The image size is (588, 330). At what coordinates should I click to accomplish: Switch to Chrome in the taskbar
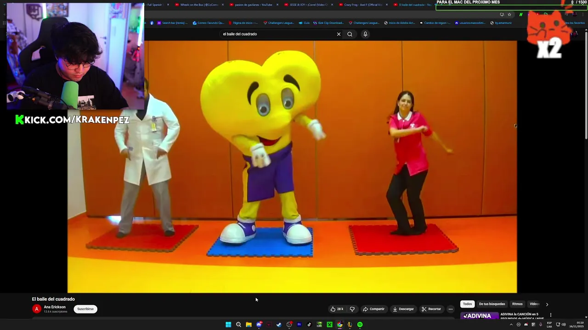pos(339,324)
